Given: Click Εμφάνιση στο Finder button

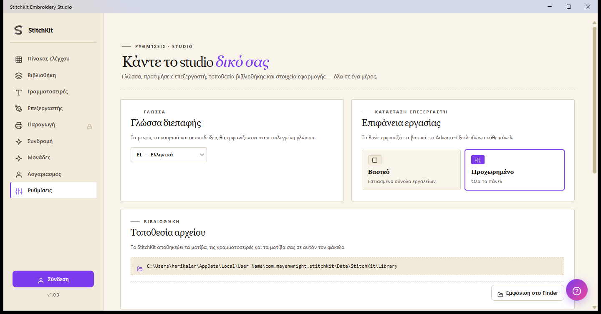Looking at the screenshot, I should click(x=528, y=293).
